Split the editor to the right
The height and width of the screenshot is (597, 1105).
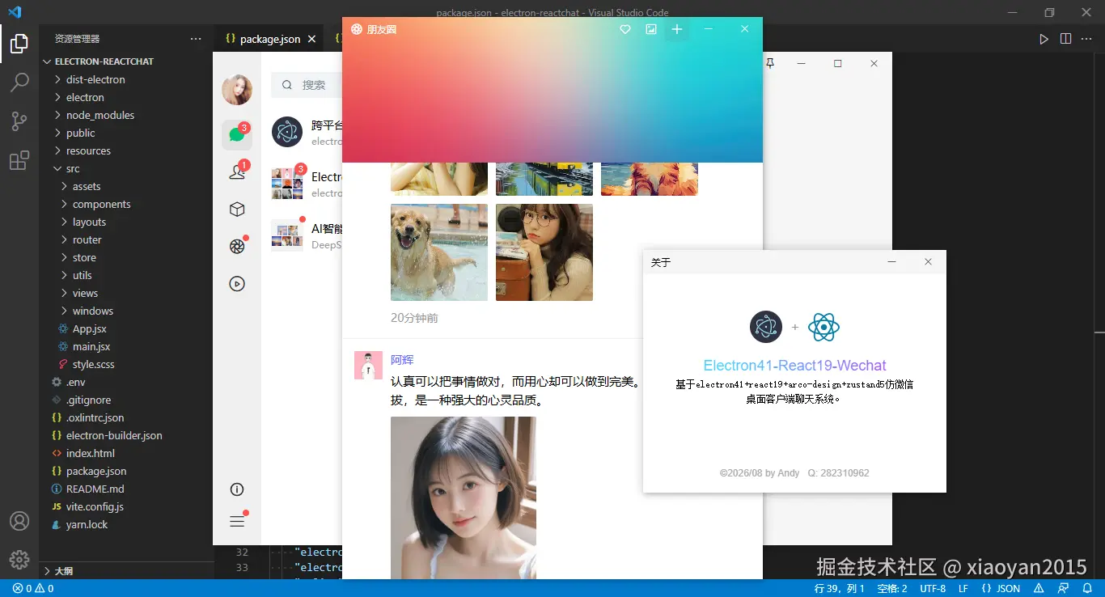click(1065, 39)
